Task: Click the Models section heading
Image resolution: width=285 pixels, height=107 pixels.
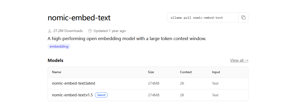Action: coord(55,60)
